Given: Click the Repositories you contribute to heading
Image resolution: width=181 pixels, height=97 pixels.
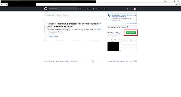Looking at the screenshot, I should coord(117,27).
